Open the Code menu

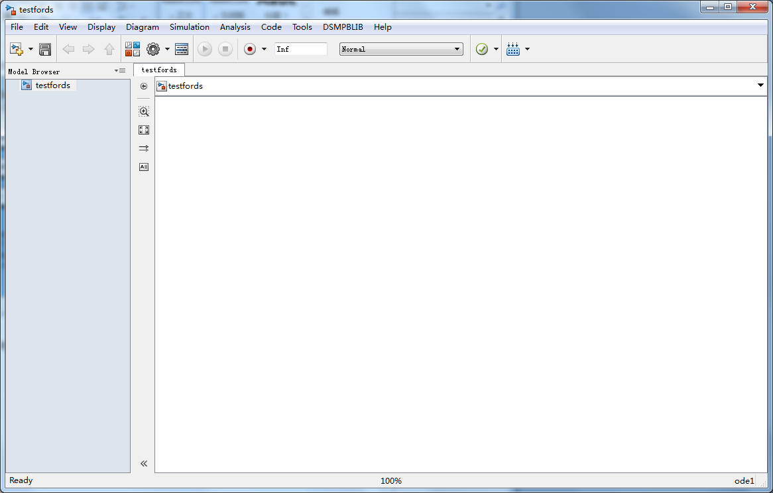click(x=271, y=27)
